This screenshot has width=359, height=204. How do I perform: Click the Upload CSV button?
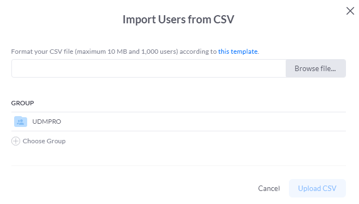click(x=317, y=188)
